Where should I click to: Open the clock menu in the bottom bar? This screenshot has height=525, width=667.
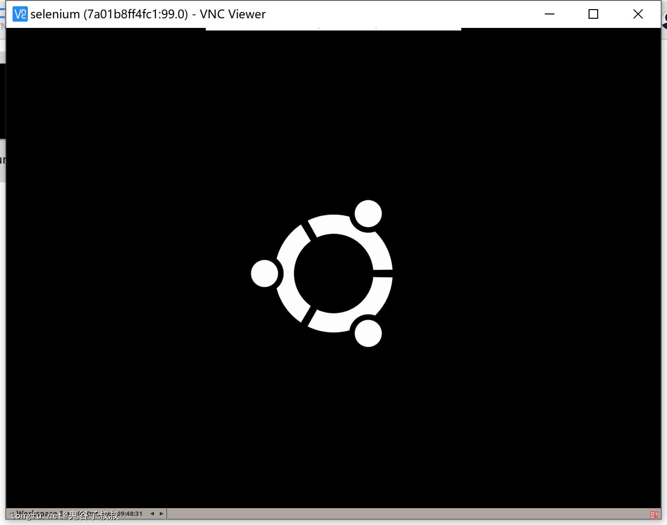[x=129, y=513]
